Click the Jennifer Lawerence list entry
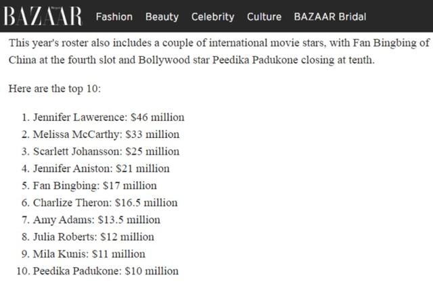 103,117
